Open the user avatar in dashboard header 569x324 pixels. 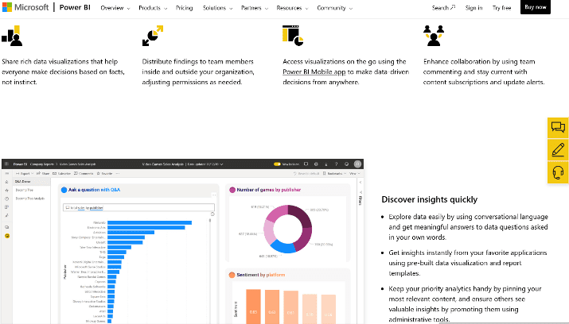pos(358,164)
